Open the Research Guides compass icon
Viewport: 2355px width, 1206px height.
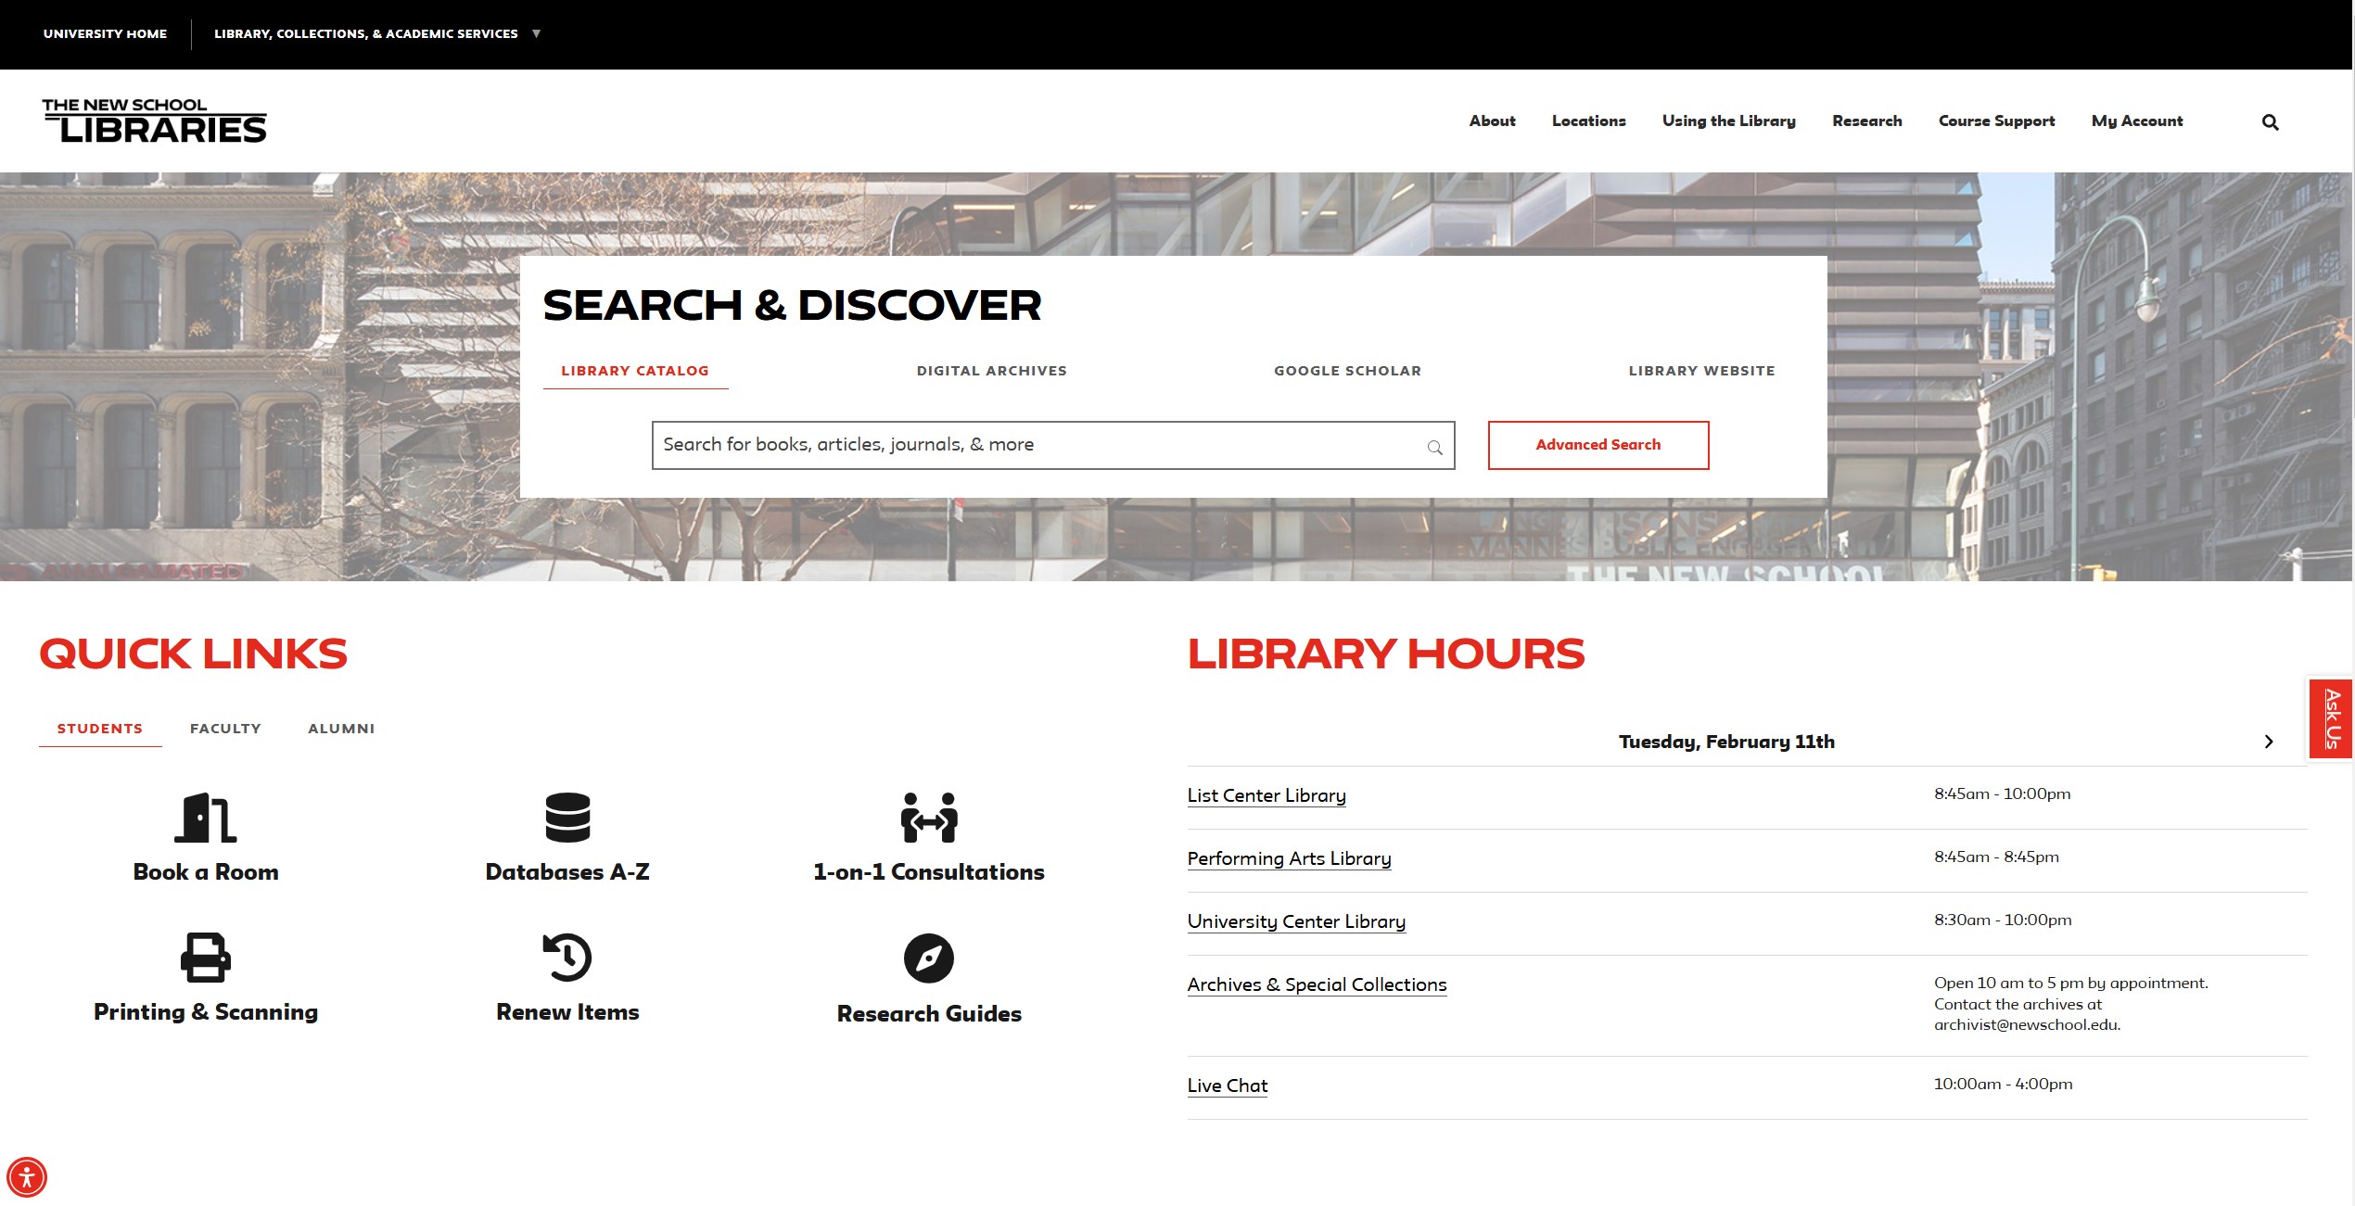point(929,958)
